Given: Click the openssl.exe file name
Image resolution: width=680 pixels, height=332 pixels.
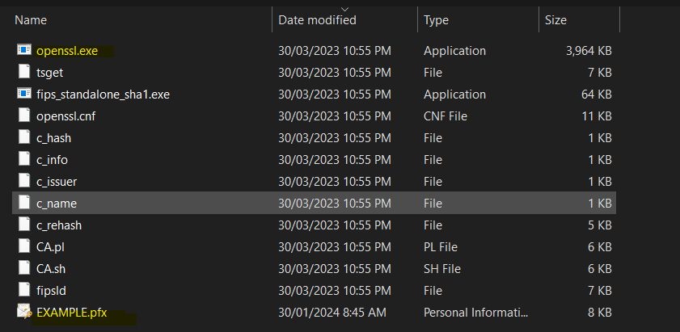Looking at the screenshot, I should pyautogui.click(x=67, y=51).
